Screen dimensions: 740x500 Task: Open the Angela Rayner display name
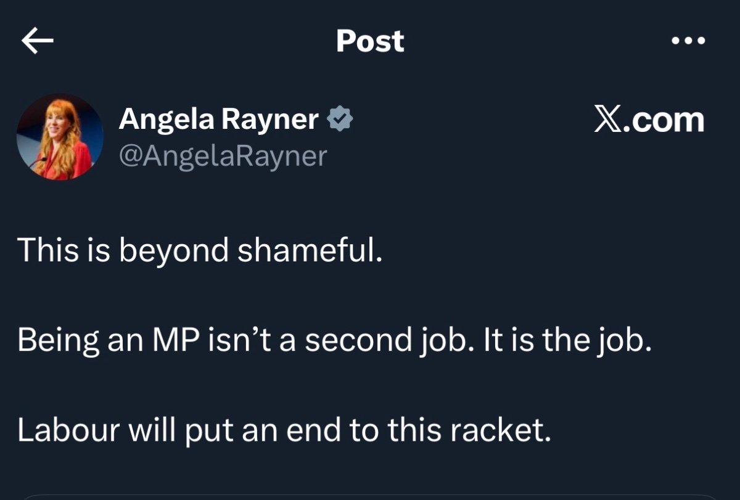[x=218, y=118]
